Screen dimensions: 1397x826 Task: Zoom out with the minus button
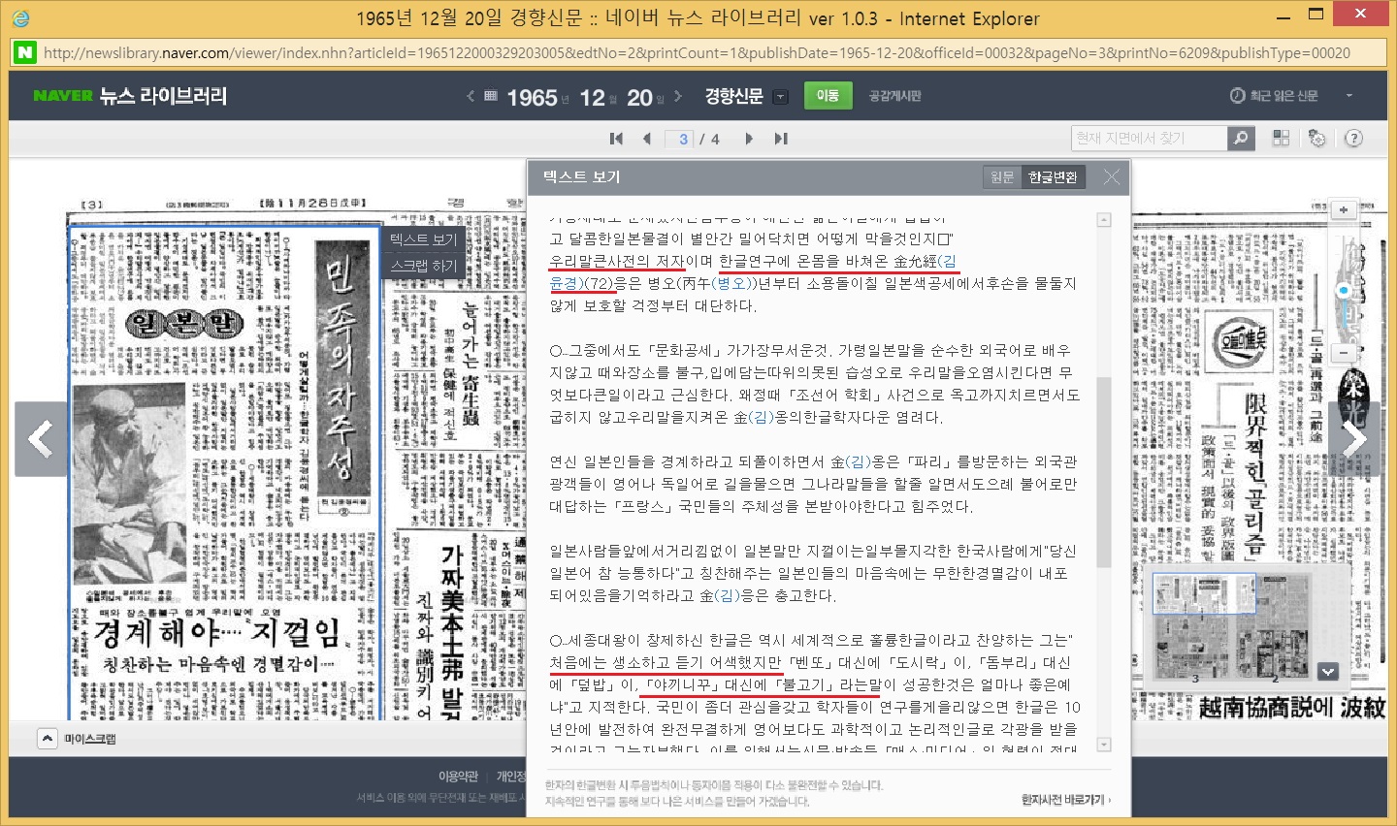point(1344,354)
